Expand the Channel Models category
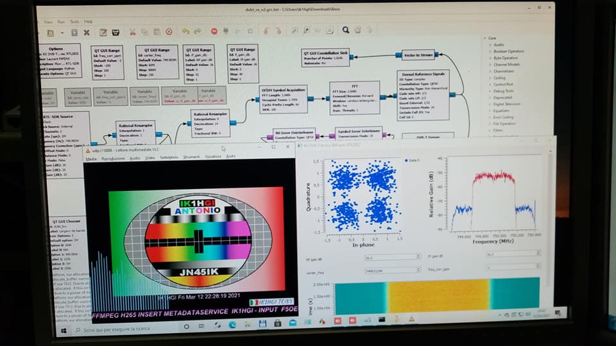Viewport: 616px width, 346px height. (490, 64)
